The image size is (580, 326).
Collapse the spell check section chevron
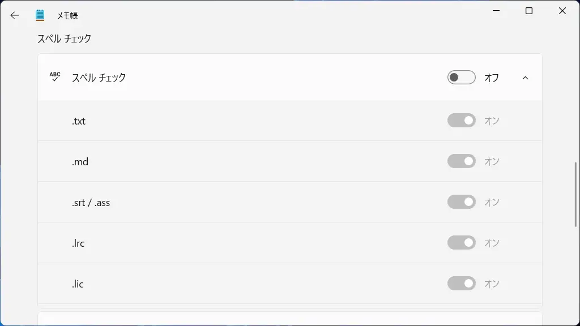pos(525,78)
